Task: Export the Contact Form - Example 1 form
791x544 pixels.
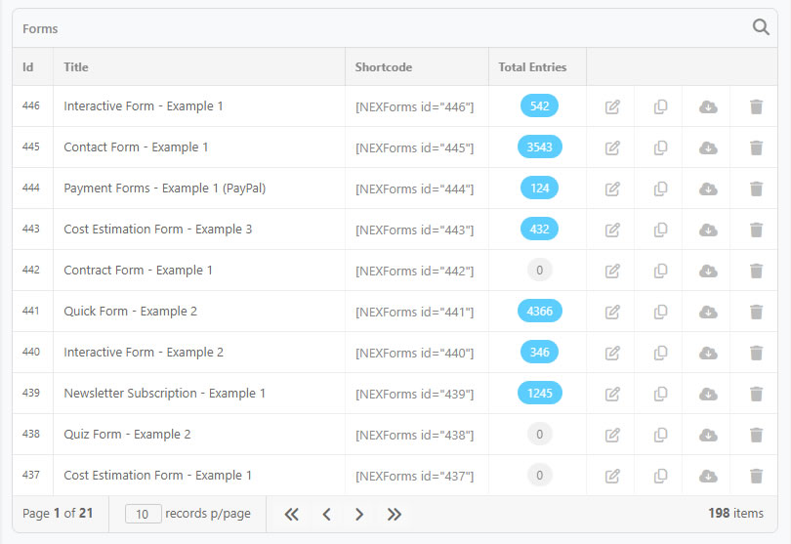Action: 708,147
